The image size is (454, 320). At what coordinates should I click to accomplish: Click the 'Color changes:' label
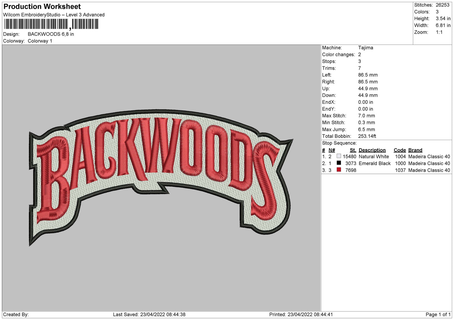338,55
